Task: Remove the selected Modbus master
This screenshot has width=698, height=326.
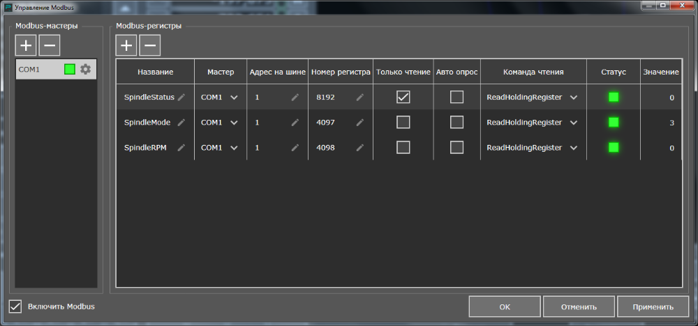Action: click(x=50, y=46)
